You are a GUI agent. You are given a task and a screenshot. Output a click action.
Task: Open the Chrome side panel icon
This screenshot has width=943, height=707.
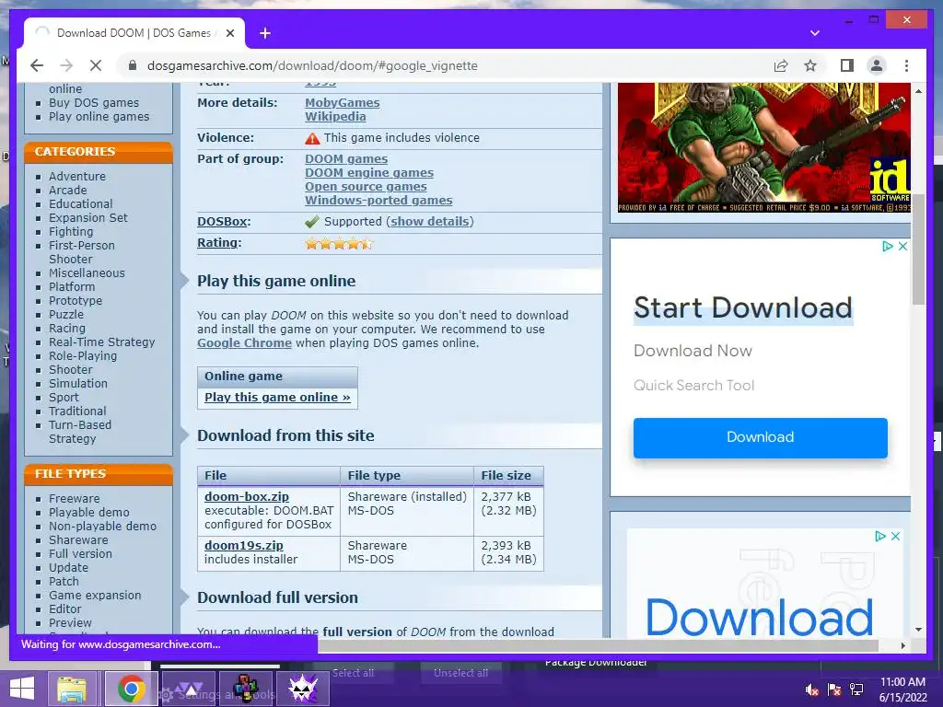847,65
